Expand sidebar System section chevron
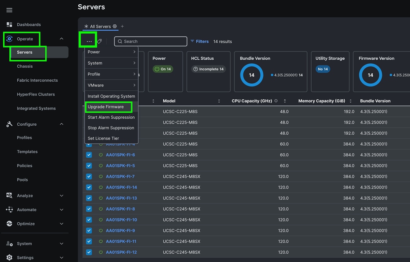The image size is (410, 262). click(61, 244)
